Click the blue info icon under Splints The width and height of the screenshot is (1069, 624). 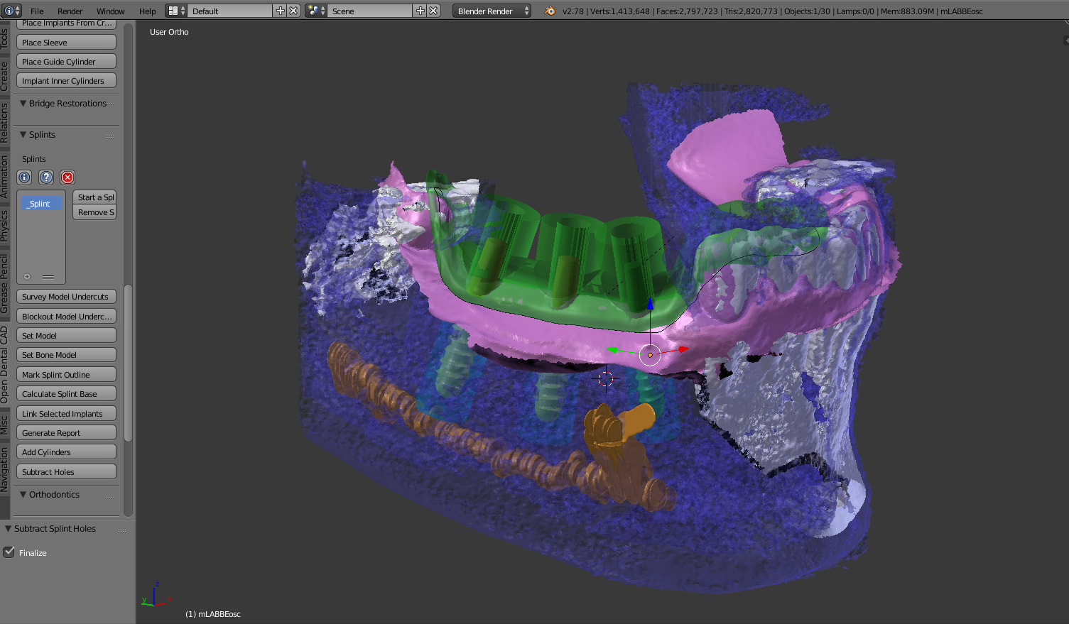pos(25,177)
